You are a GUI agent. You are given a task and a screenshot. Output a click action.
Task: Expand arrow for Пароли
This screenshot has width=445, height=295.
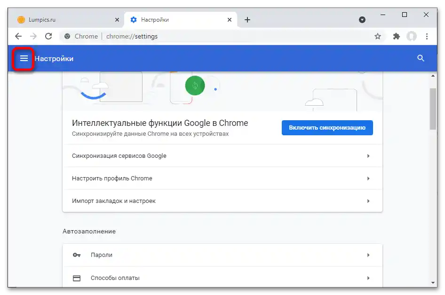click(x=368, y=255)
